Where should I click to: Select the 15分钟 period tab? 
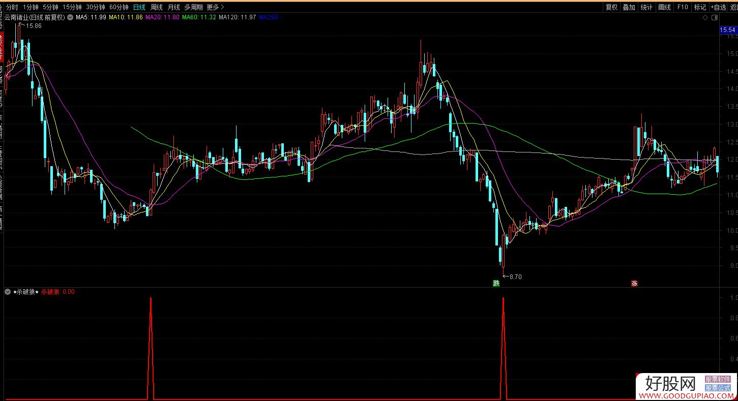tap(72, 7)
